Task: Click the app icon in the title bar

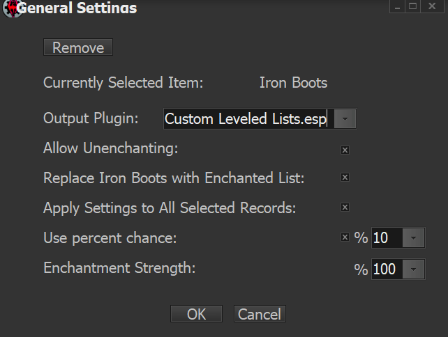Action: (8, 9)
